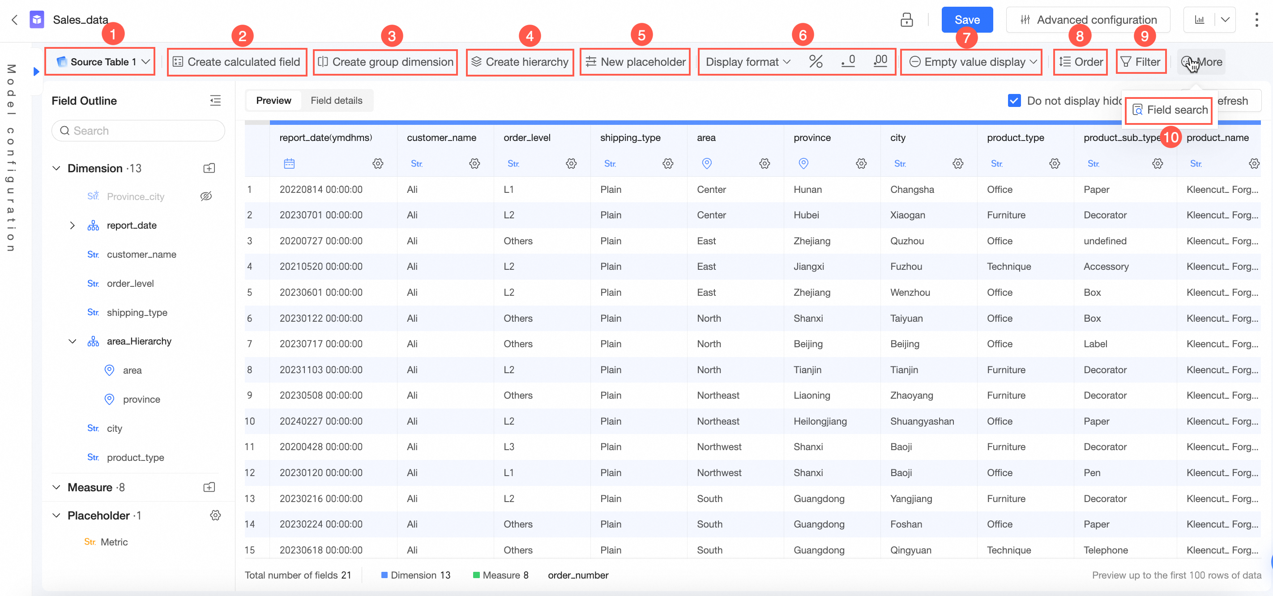Click the Field Outline search box
The image size is (1273, 596).
(138, 131)
